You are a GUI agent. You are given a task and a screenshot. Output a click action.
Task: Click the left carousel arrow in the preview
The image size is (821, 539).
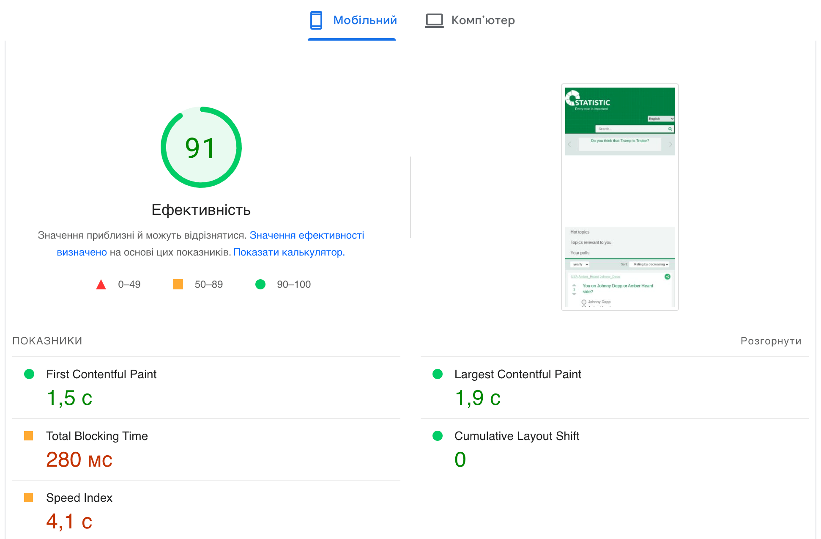click(x=569, y=144)
